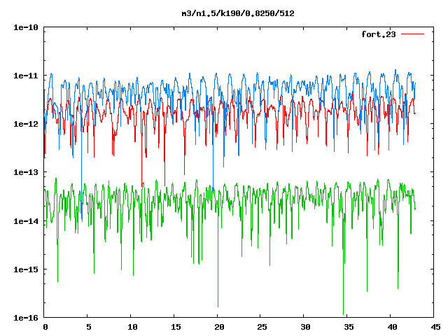Viewport: 448px width, 336px height.
Task: Click the 1e-12 y-axis label
Action: (x=26, y=124)
